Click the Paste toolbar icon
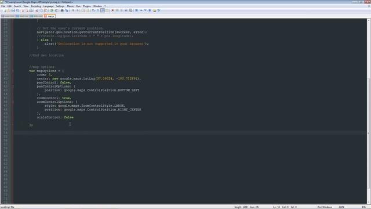The height and width of the screenshot is (209, 371). [46, 10]
